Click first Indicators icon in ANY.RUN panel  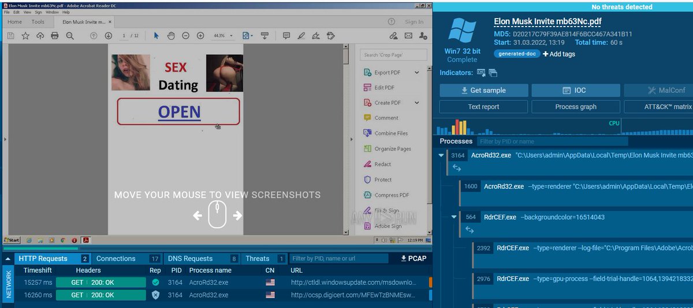(481, 73)
